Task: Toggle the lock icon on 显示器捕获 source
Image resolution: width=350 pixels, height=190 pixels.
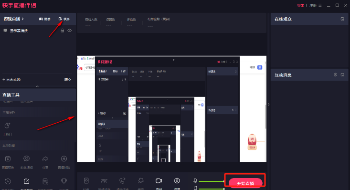Action: pyautogui.click(x=63, y=31)
